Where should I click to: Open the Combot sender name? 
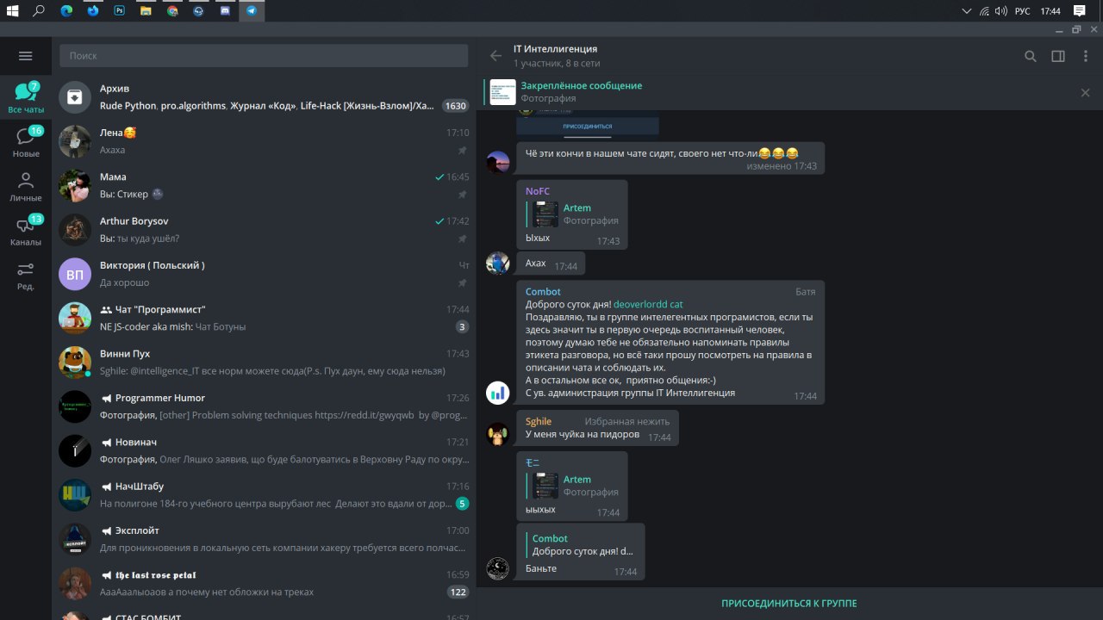tap(543, 292)
